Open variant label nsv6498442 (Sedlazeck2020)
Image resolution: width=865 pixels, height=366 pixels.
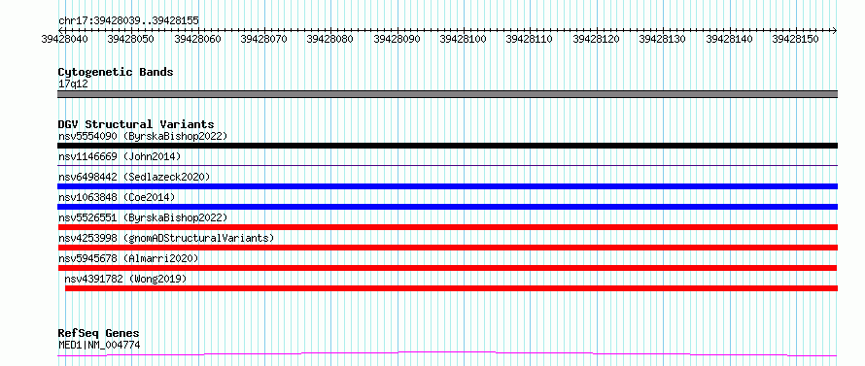pyautogui.click(x=134, y=177)
